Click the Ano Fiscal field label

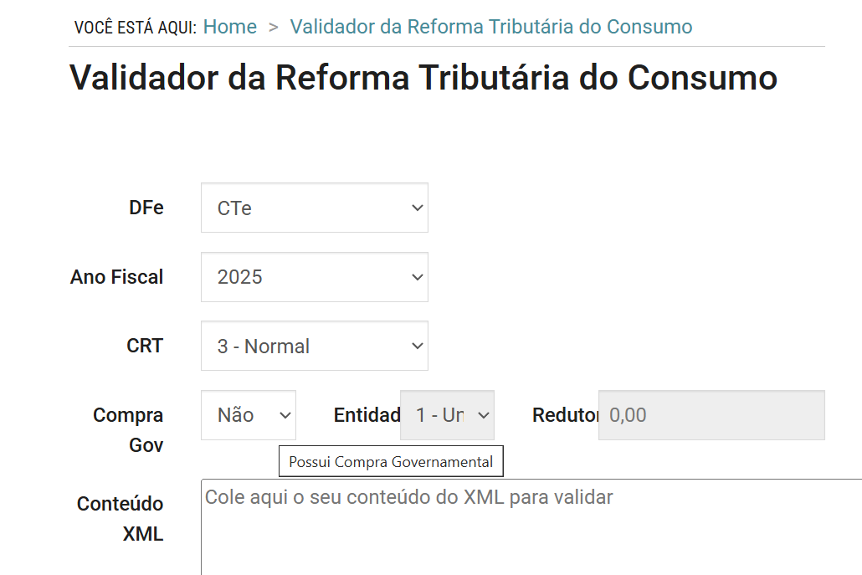point(117,277)
